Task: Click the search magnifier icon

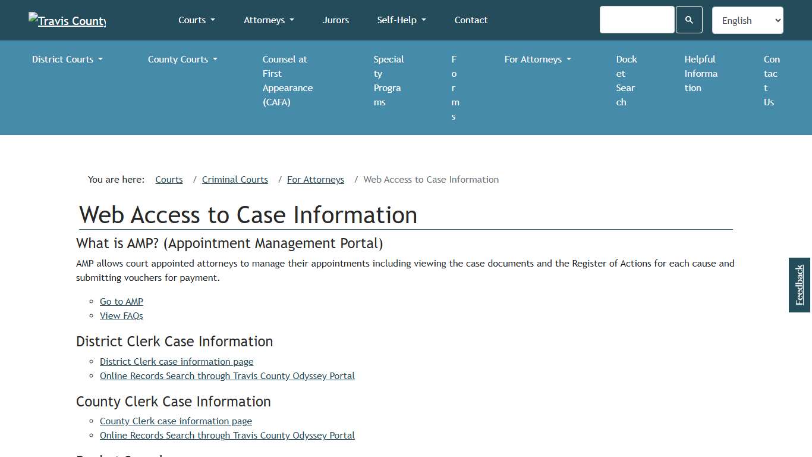Action: pos(689,20)
